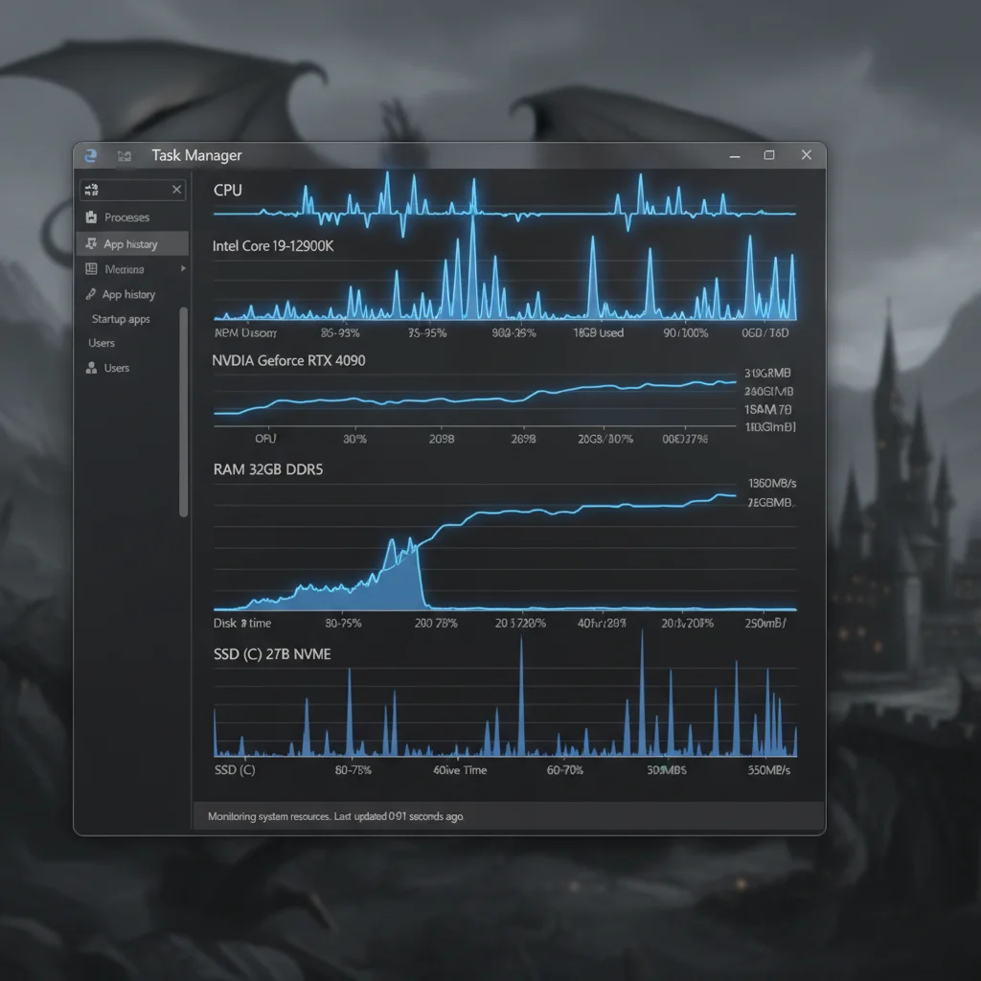Image resolution: width=981 pixels, height=981 pixels.
Task: Click the 80-75% label under SSD graph
Action: (x=353, y=770)
